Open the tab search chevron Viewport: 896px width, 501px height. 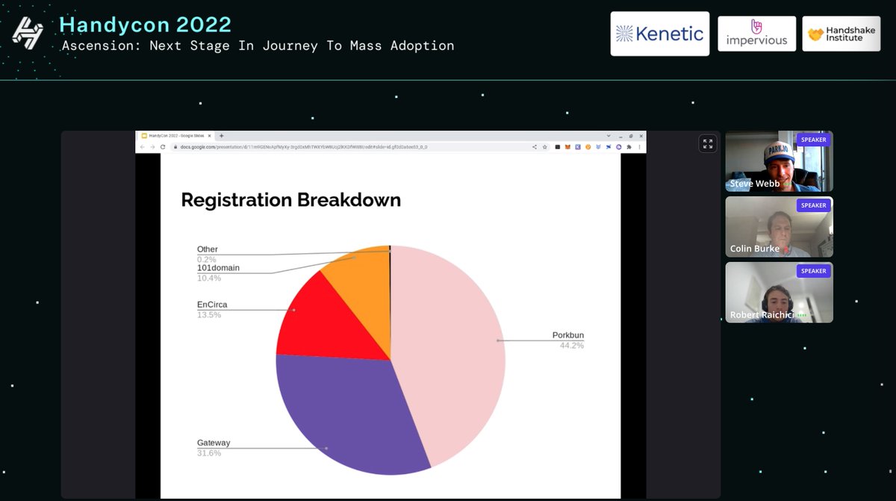[x=609, y=136]
